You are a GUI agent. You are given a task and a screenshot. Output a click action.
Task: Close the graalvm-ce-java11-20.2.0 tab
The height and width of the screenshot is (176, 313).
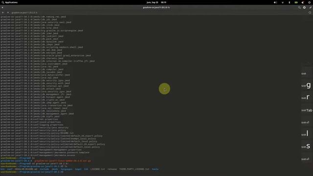click(x=8, y=13)
